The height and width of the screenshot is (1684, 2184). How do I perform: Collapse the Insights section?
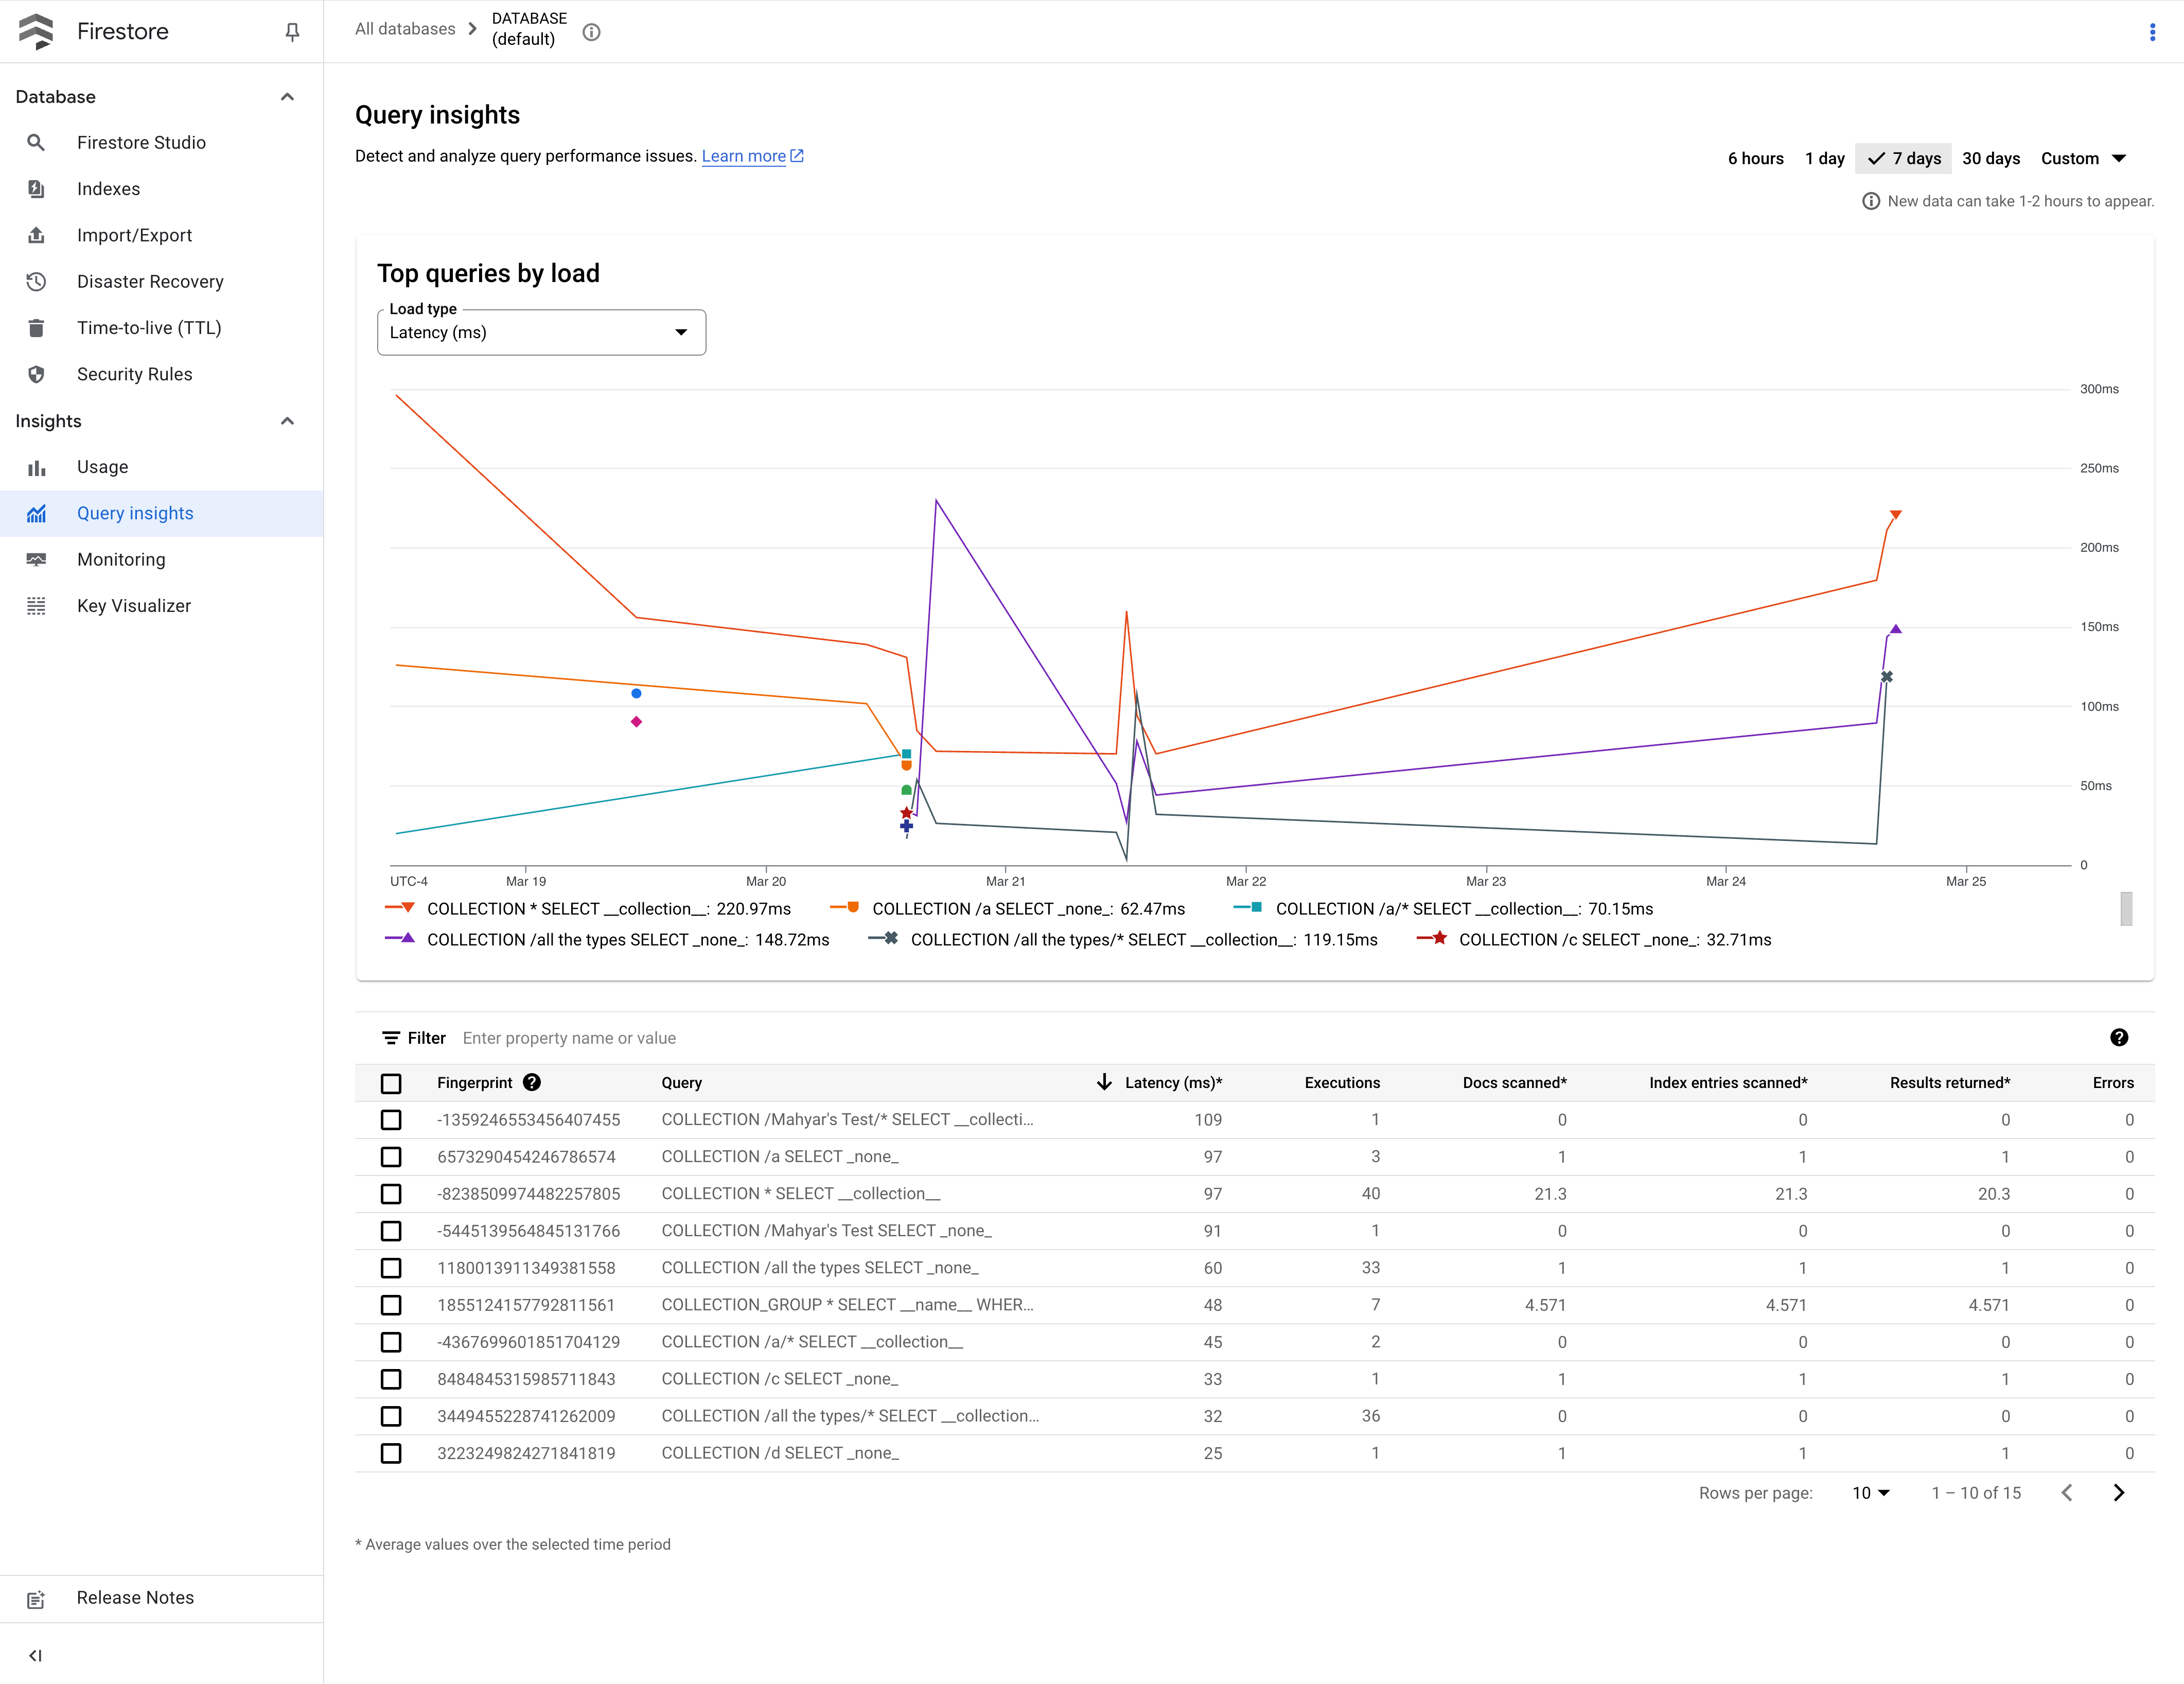tap(288, 420)
